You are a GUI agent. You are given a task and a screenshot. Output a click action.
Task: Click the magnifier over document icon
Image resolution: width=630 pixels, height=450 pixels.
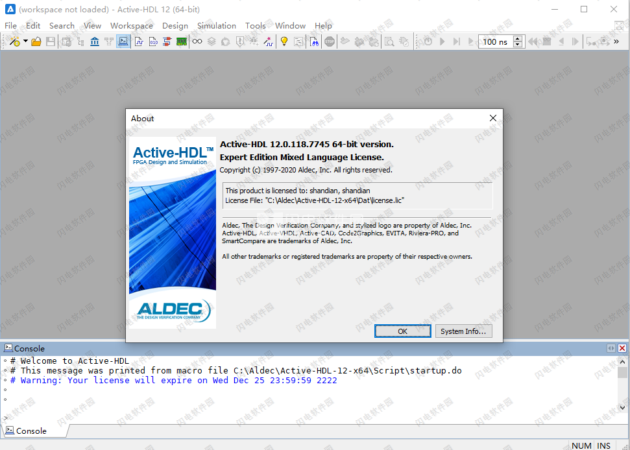pyautogui.click(x=389, y=41)
